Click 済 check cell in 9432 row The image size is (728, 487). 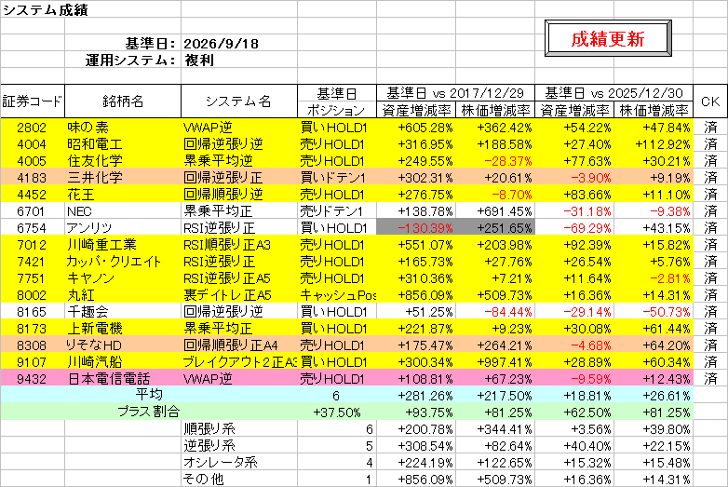point(710,378)
